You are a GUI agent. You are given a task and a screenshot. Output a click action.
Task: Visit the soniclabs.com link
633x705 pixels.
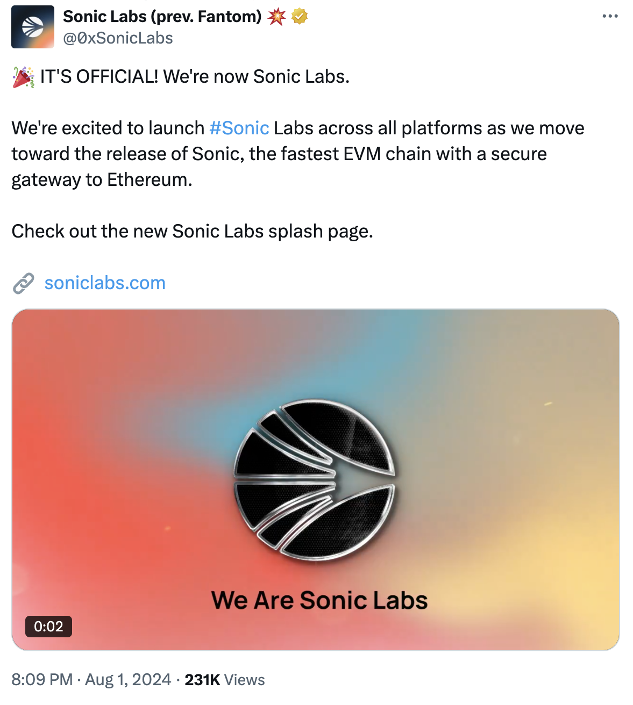point(105,283)
